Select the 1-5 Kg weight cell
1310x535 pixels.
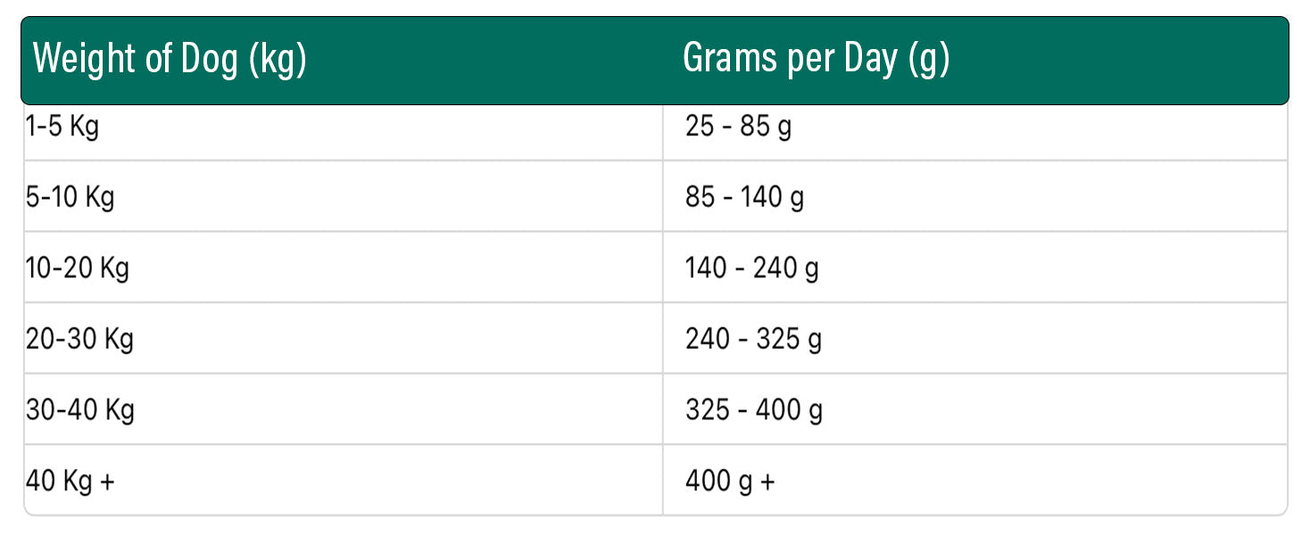click(343, 126)
